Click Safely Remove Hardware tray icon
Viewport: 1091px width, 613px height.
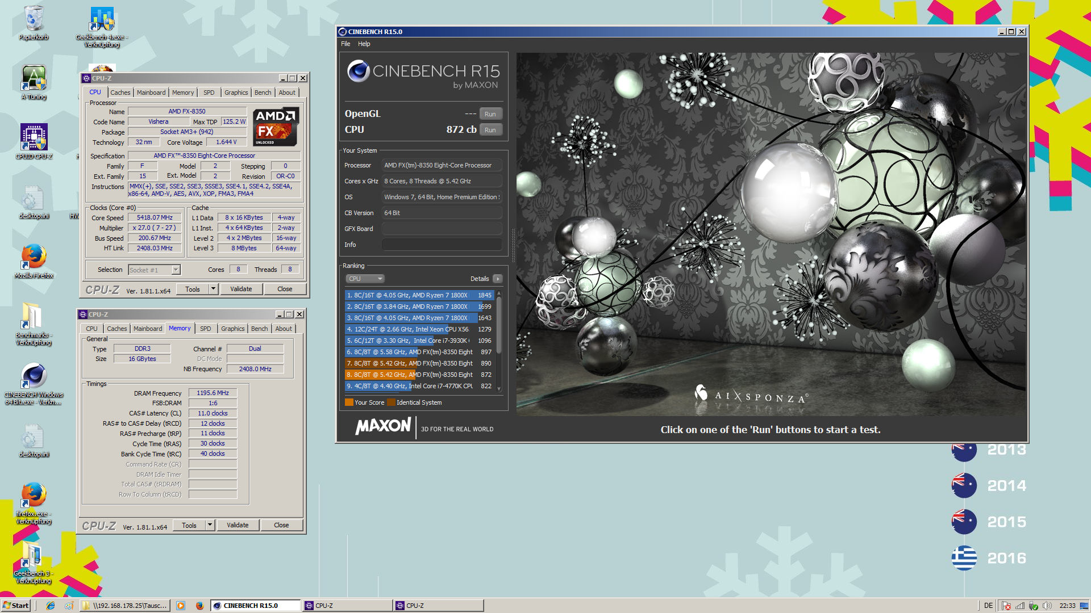click(1034, 606)
